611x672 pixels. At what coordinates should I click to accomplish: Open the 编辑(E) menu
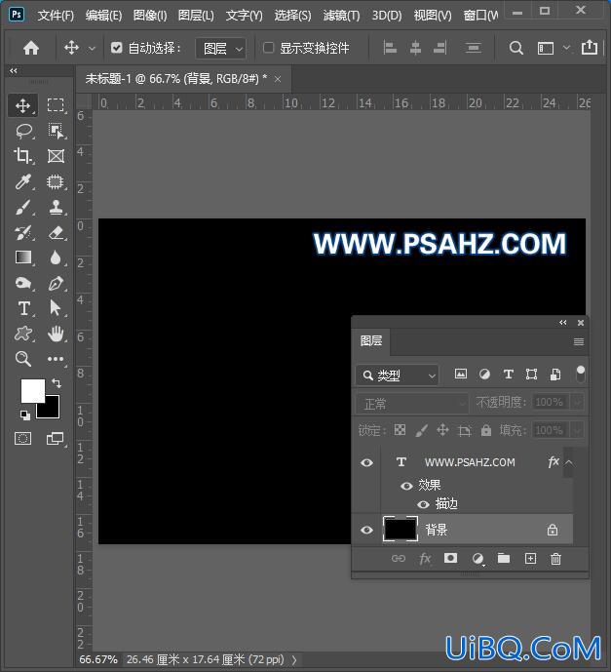coord(103,16)
